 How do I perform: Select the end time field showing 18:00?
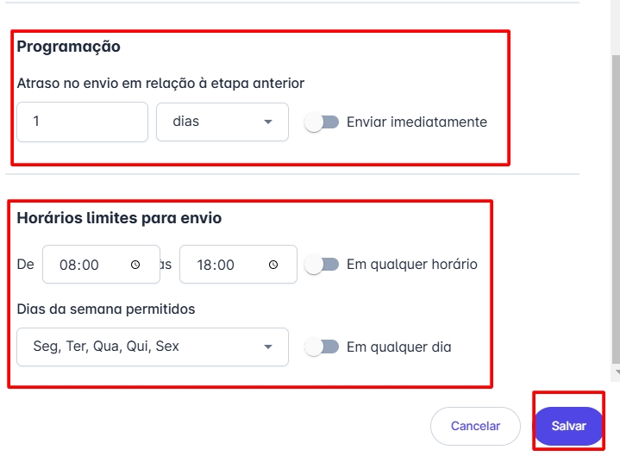coord(224,265)
